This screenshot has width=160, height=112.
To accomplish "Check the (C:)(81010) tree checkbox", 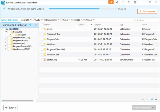I will 4,29.
